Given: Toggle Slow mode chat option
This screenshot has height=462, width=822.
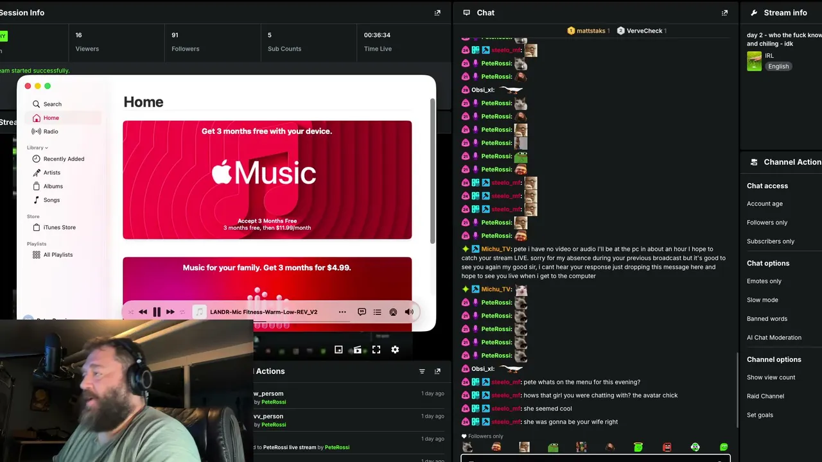Looking at the screenshot, I should tap(762, 300).
